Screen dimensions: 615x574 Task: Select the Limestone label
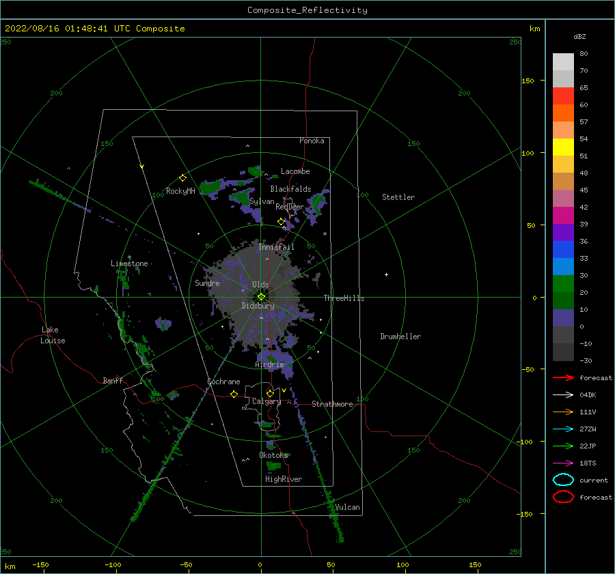pos(129,263)
